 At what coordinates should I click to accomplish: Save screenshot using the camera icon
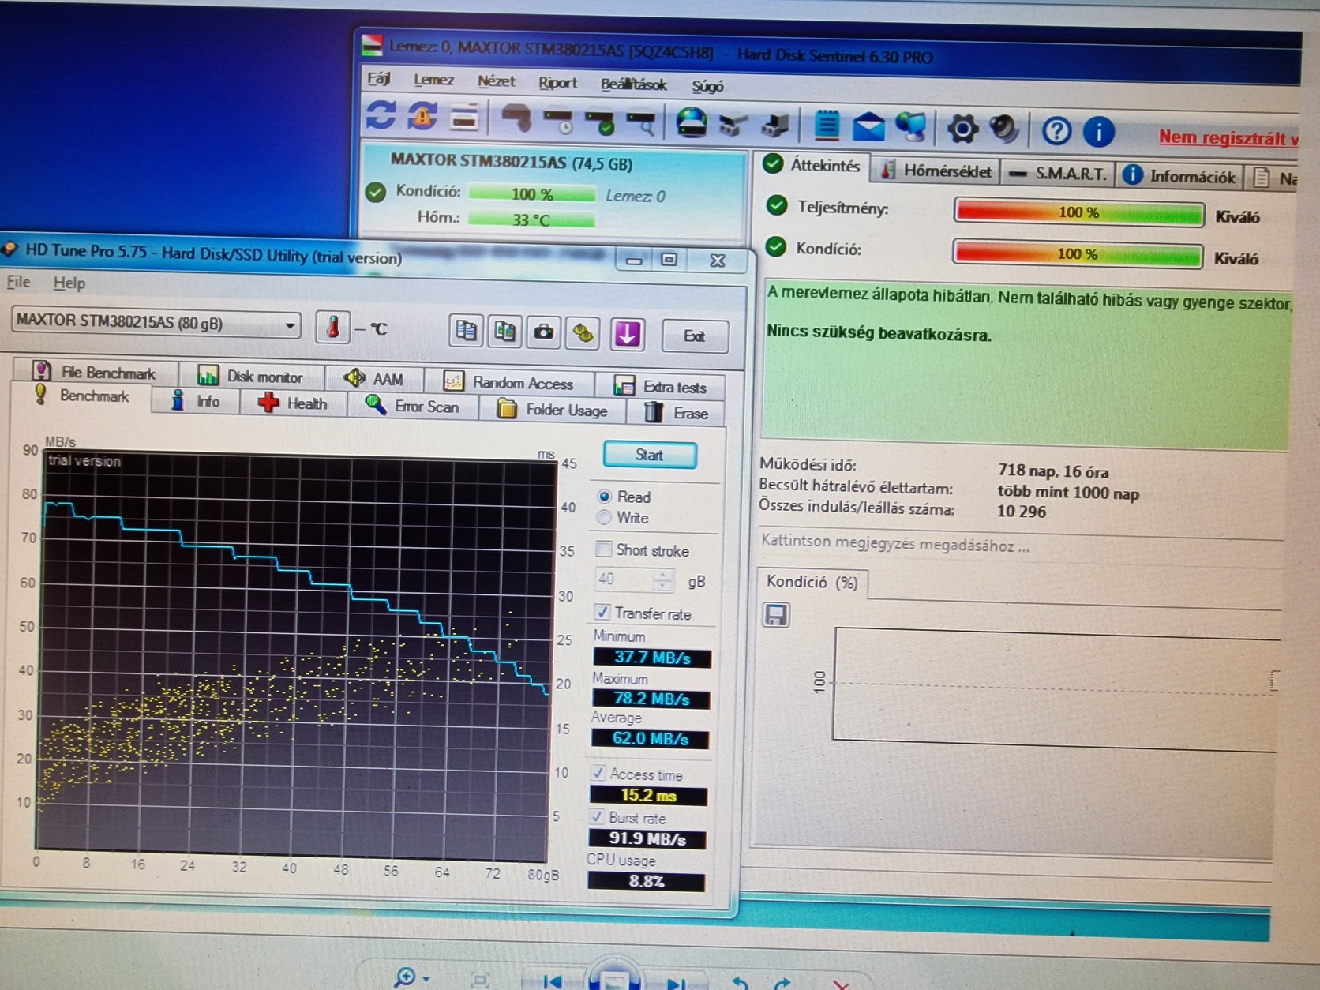coord(544,332)
